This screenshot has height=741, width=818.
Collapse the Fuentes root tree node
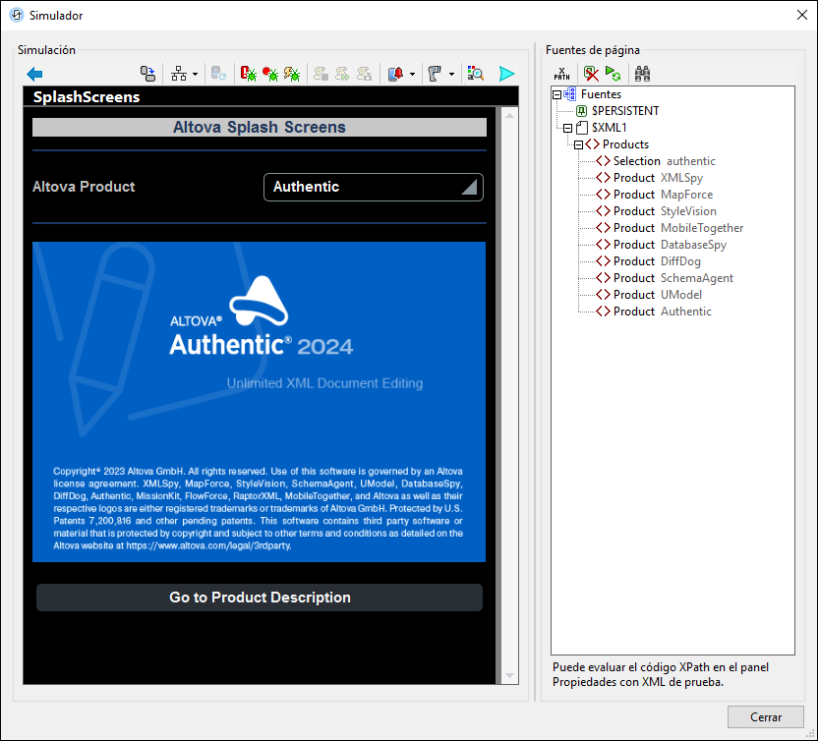557,94
